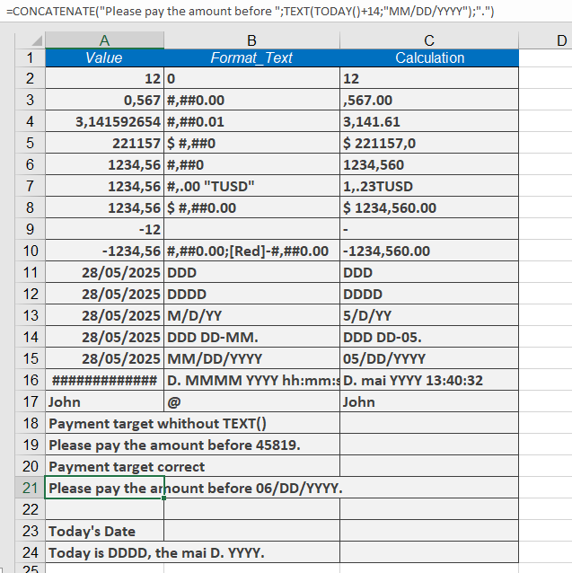The width and height of the screenshot is (572, 573).
Task: Select row 10 header number
Action: tap(31, 251)
